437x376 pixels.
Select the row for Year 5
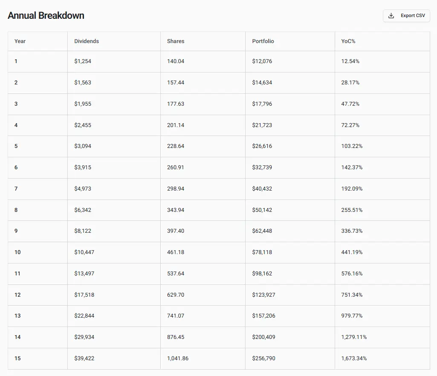pos(171,146)
